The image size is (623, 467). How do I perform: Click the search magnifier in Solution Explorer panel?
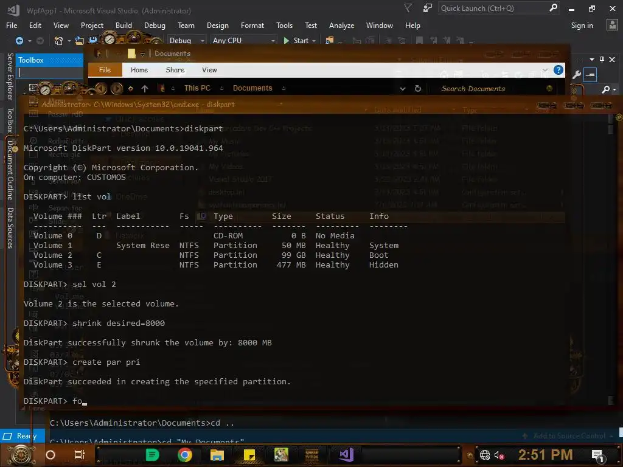(x=605, y=89)
